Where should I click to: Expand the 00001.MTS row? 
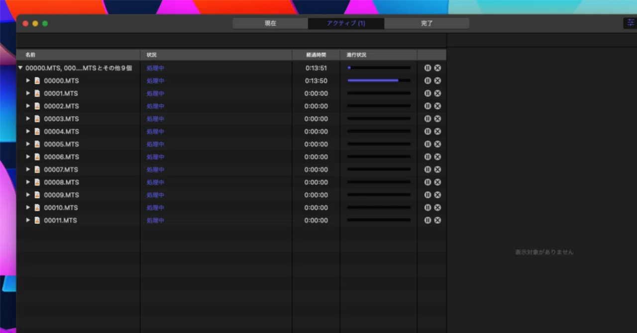point(28,93)
